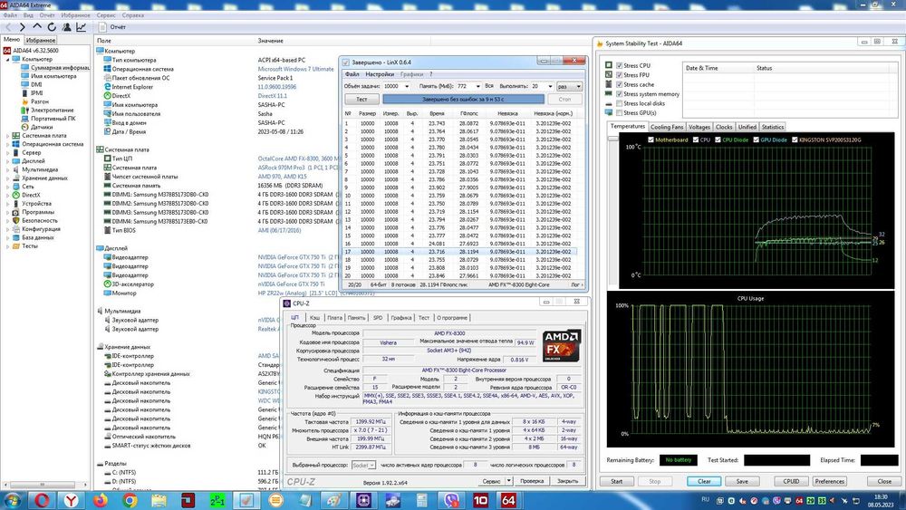Open ASRock 970M Pro3 motherboard link
This screenshot has height=510, width=906.
tap(298, 168)
